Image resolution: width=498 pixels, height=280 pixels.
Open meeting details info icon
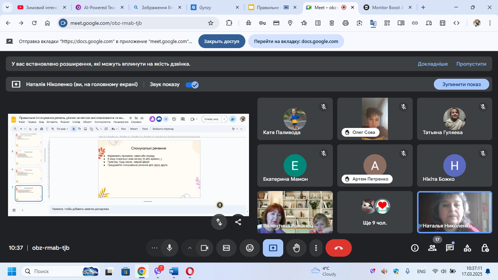415,248
